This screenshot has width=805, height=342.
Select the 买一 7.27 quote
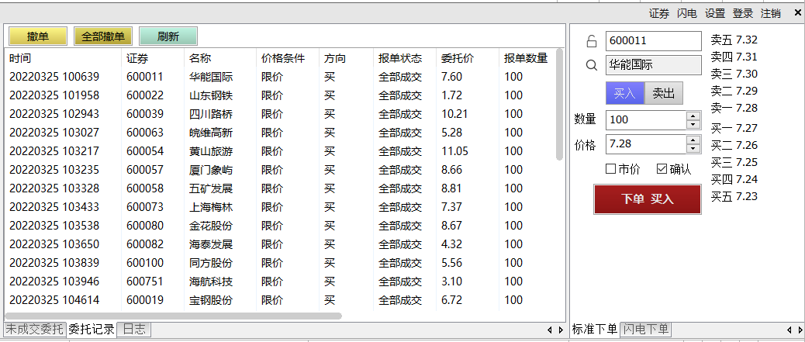tap(734, 129)
